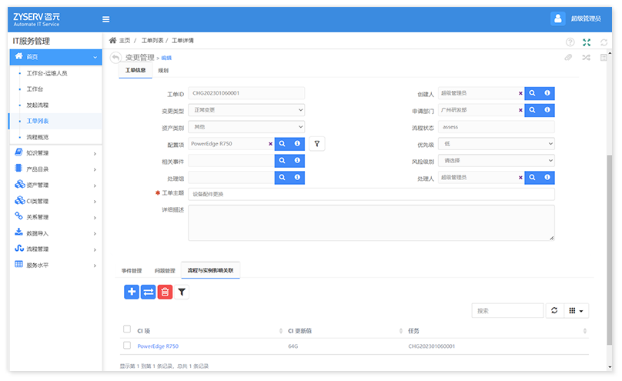Check the PowerEdge R750 row checkbox
Screen dimensions: 622x381
click(127, 346)
